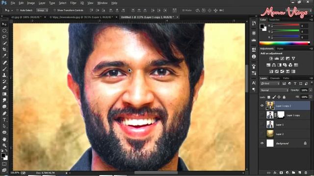Add a Curves adjustment layer
This screenshot has width=314, height=176.
point(282,59)
